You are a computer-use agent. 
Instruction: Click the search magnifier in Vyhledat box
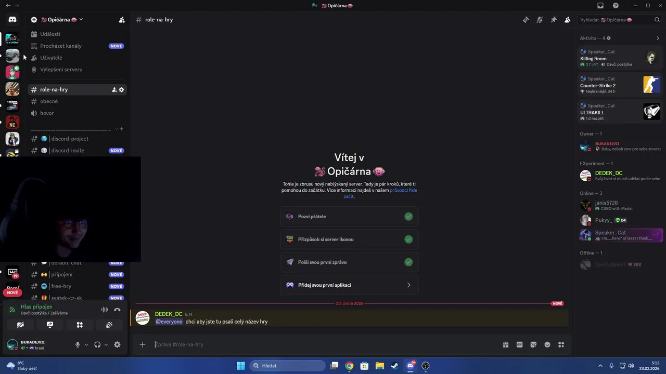pos(657,20)
